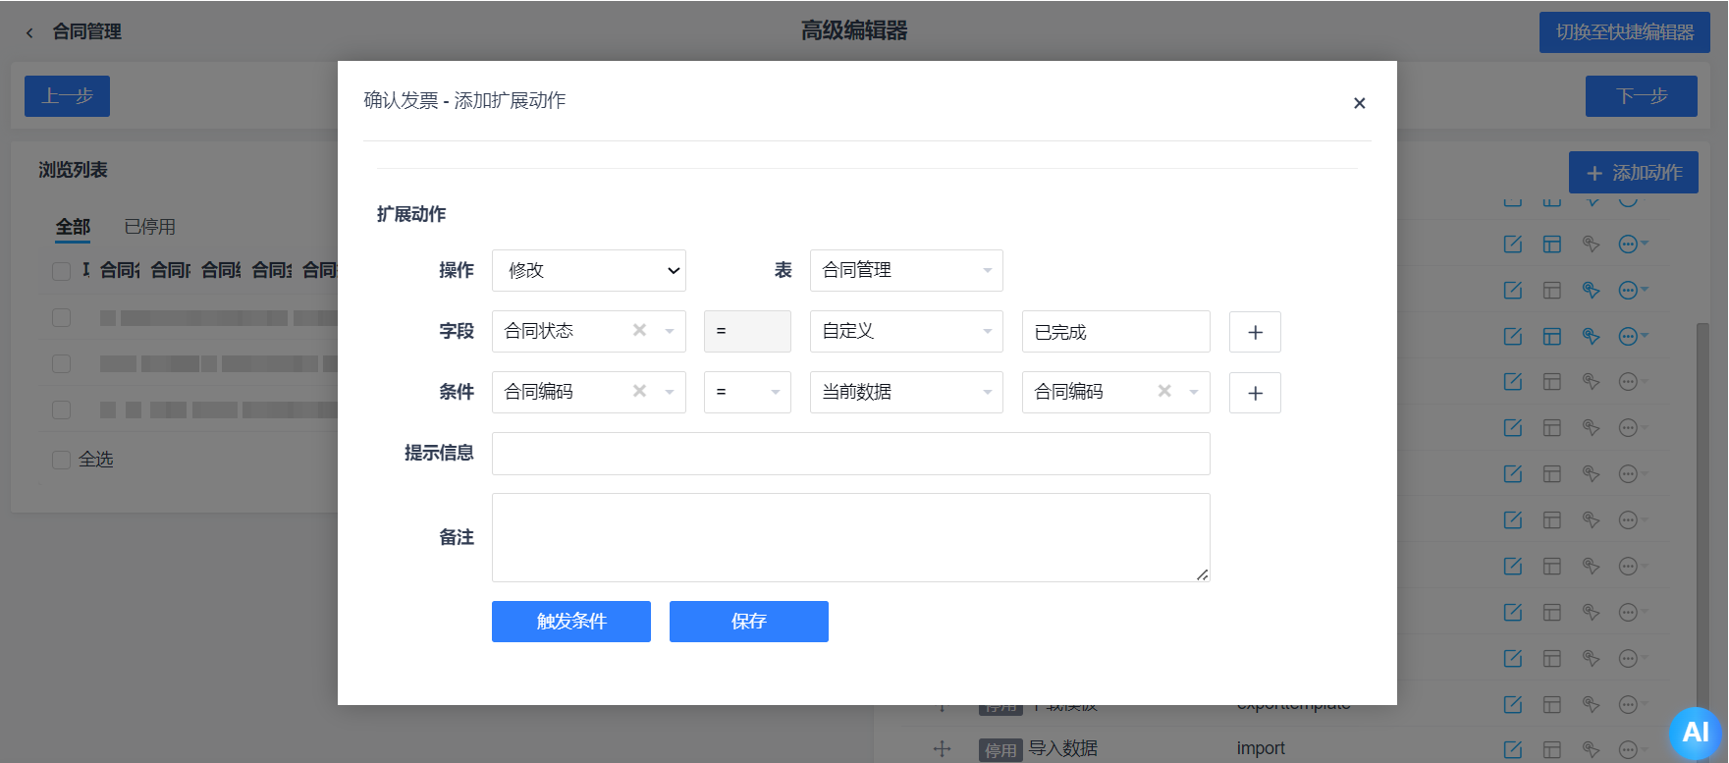This screenshot has width=1729, height=763.
Task: Open the 当前数据 dropdown
Action: [x=905, y=393]
